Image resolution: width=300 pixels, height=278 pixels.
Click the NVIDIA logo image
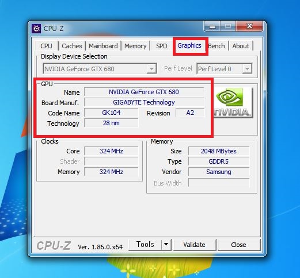(233, 102)
